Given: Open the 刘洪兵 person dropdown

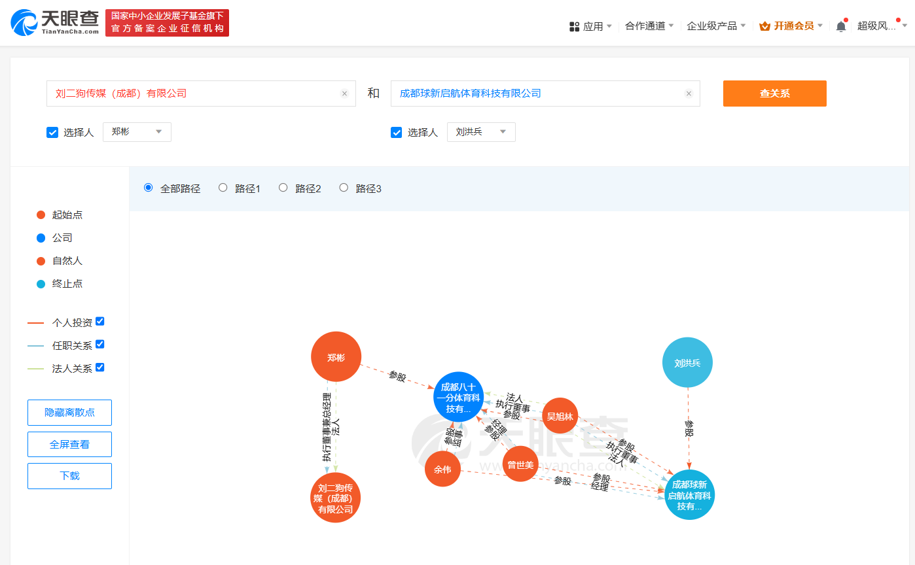Looking at the screenshot, I should 481,131.
